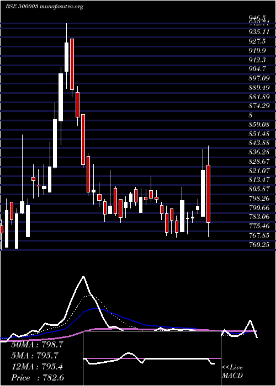This screenshot has height=386, width=276.
Task: Select the 790.66 price label
Action: point(258,208)
